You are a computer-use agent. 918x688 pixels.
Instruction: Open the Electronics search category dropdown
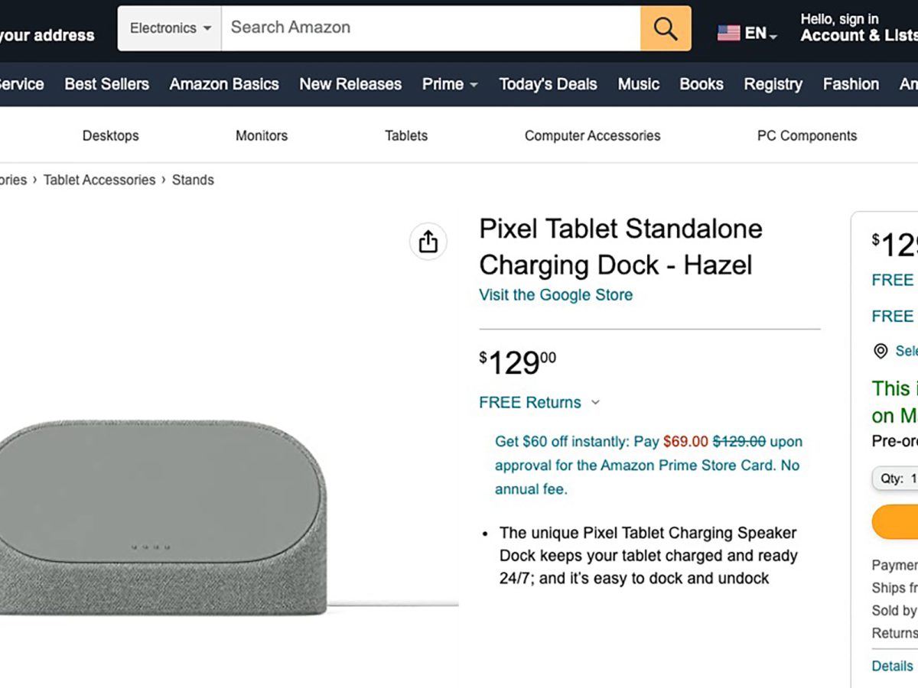170,29
